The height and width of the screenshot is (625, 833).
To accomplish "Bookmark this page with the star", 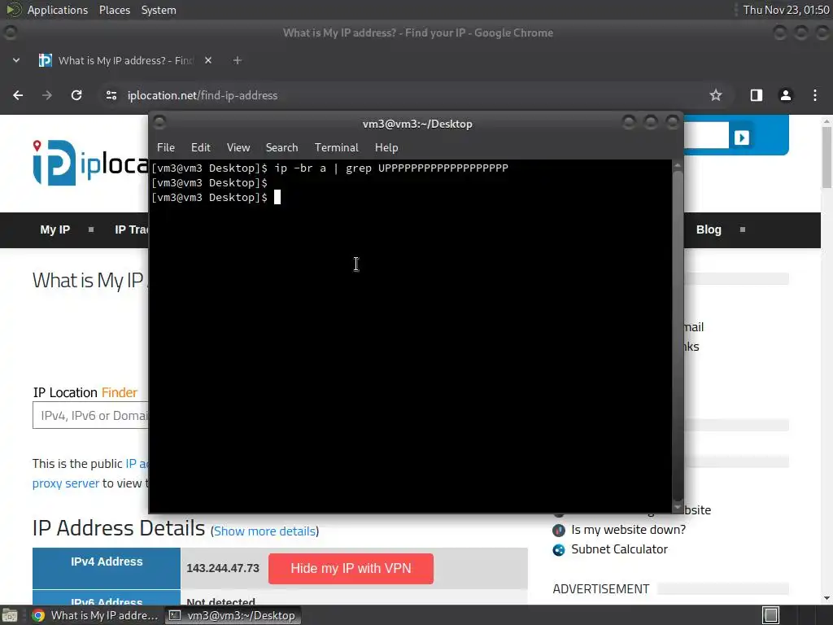I will 716,95.
